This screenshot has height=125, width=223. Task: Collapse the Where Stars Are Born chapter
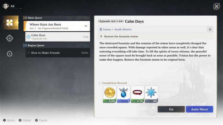pos(85,26)
